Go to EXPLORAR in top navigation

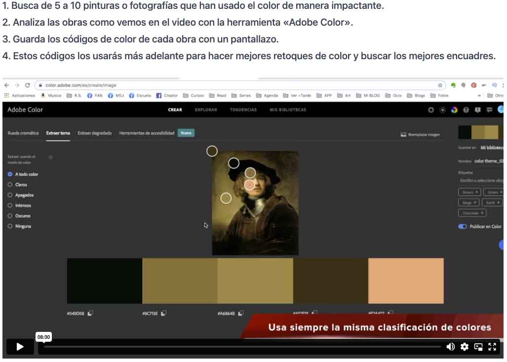click(x=206, y=110)
